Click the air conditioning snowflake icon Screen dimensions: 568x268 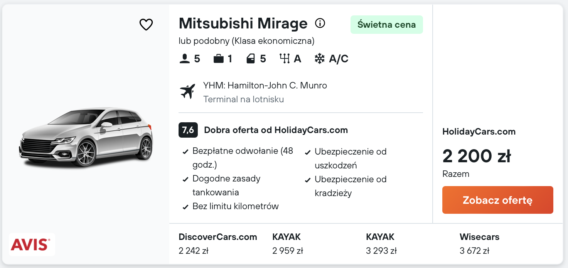[x=320, y=59]
